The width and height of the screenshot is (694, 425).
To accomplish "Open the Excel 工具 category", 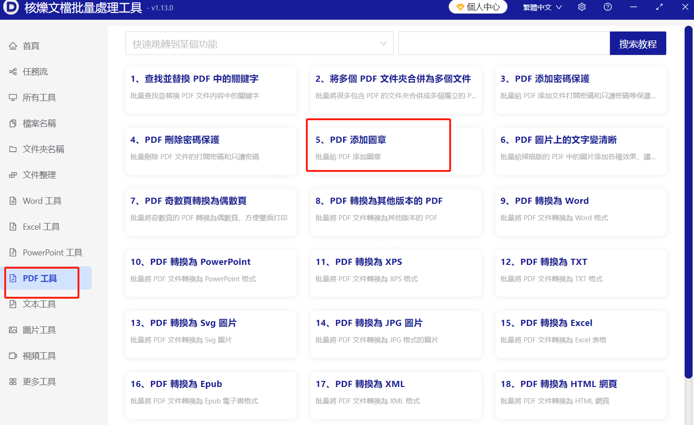I will coord(41,226).
